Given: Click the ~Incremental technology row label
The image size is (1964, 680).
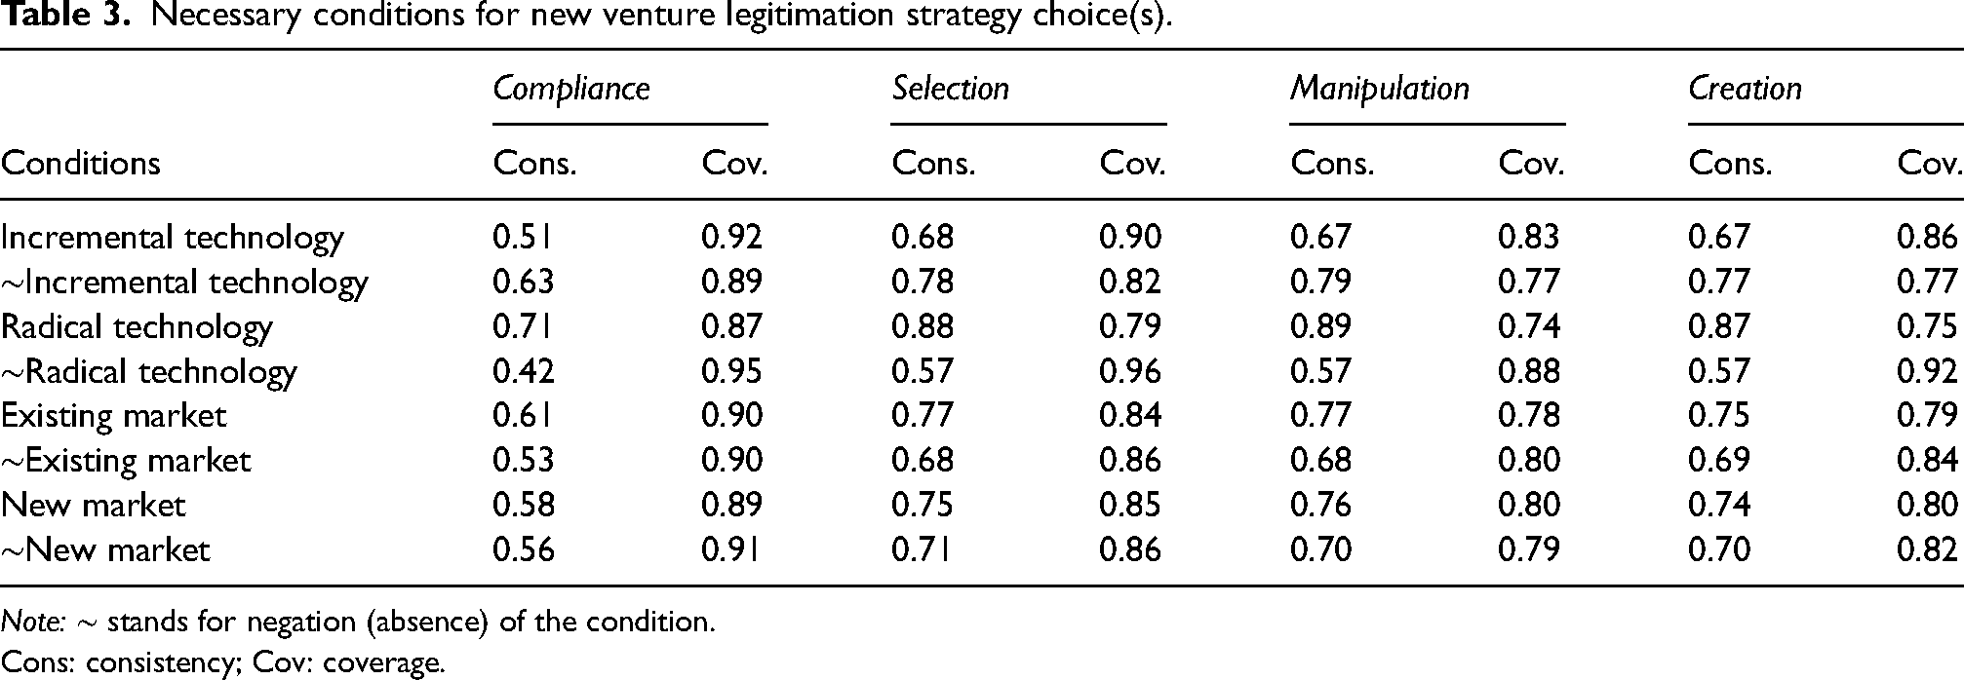Looking at the screenshot, I should 184,282.
